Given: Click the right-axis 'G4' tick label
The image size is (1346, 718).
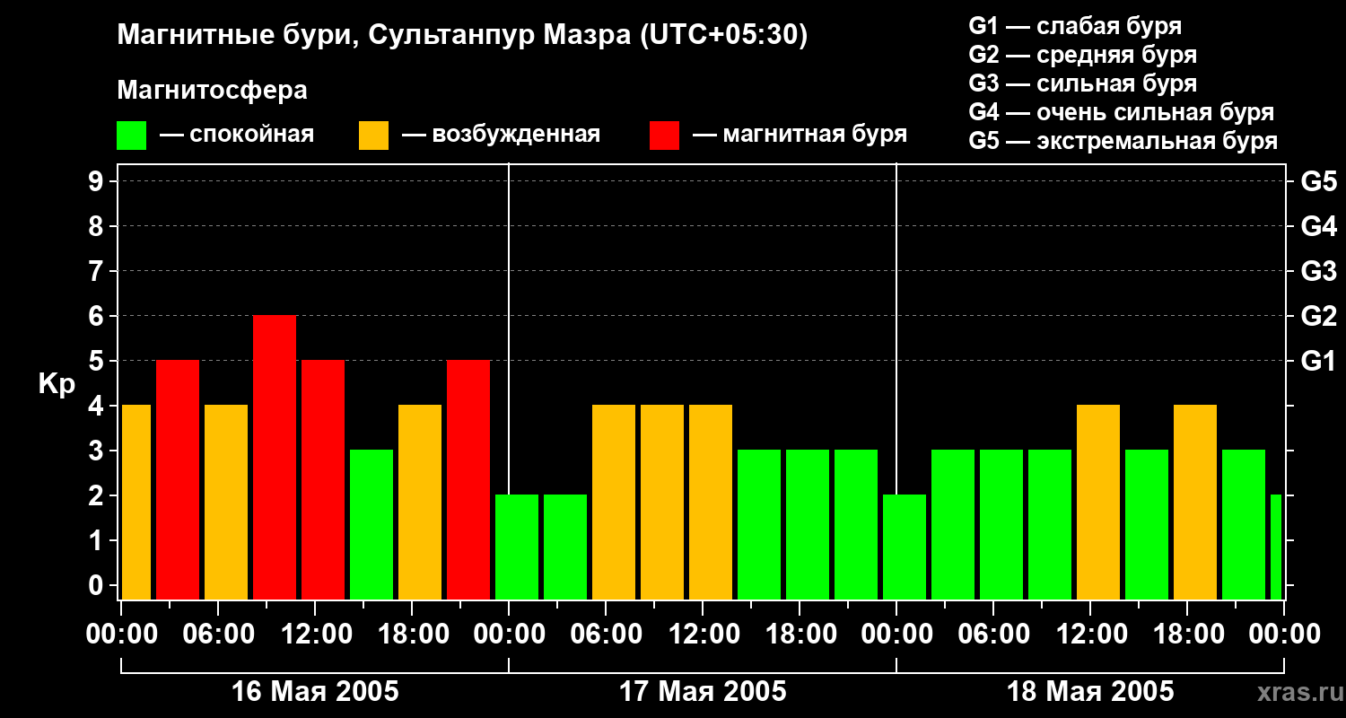Looking at the screenshot, I should pos(1318,226).
